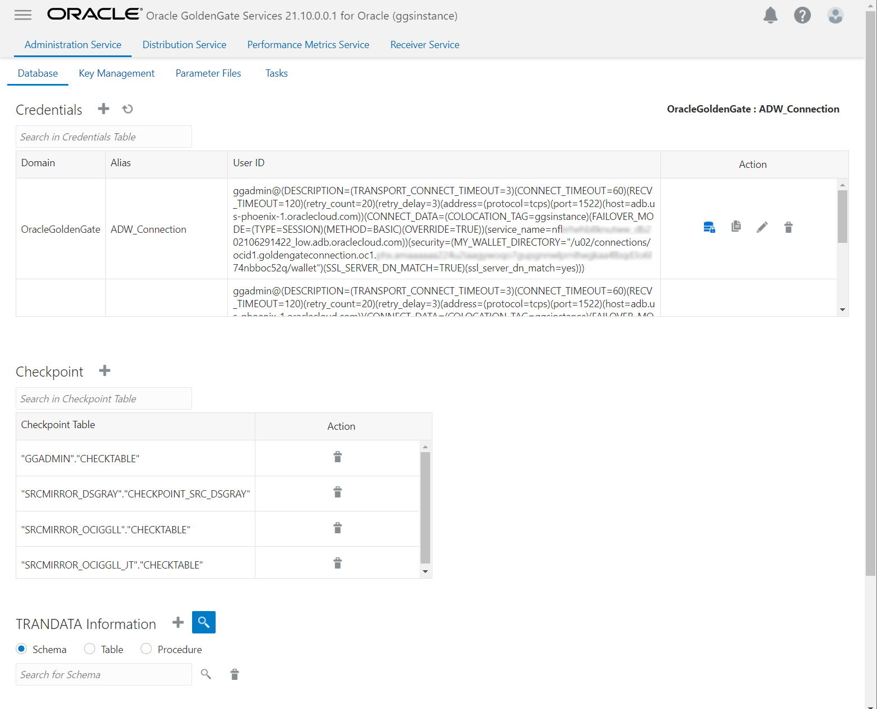The image size is (877, 709).
Task: Click the Oracle logo in header
Action: pos(95,14)
